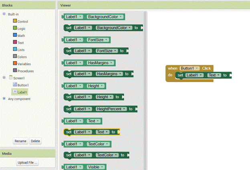The height and width of the screenshot is (170, 250).
Task: Open Height dropdown in set Height block
Action: click(111, 97)
